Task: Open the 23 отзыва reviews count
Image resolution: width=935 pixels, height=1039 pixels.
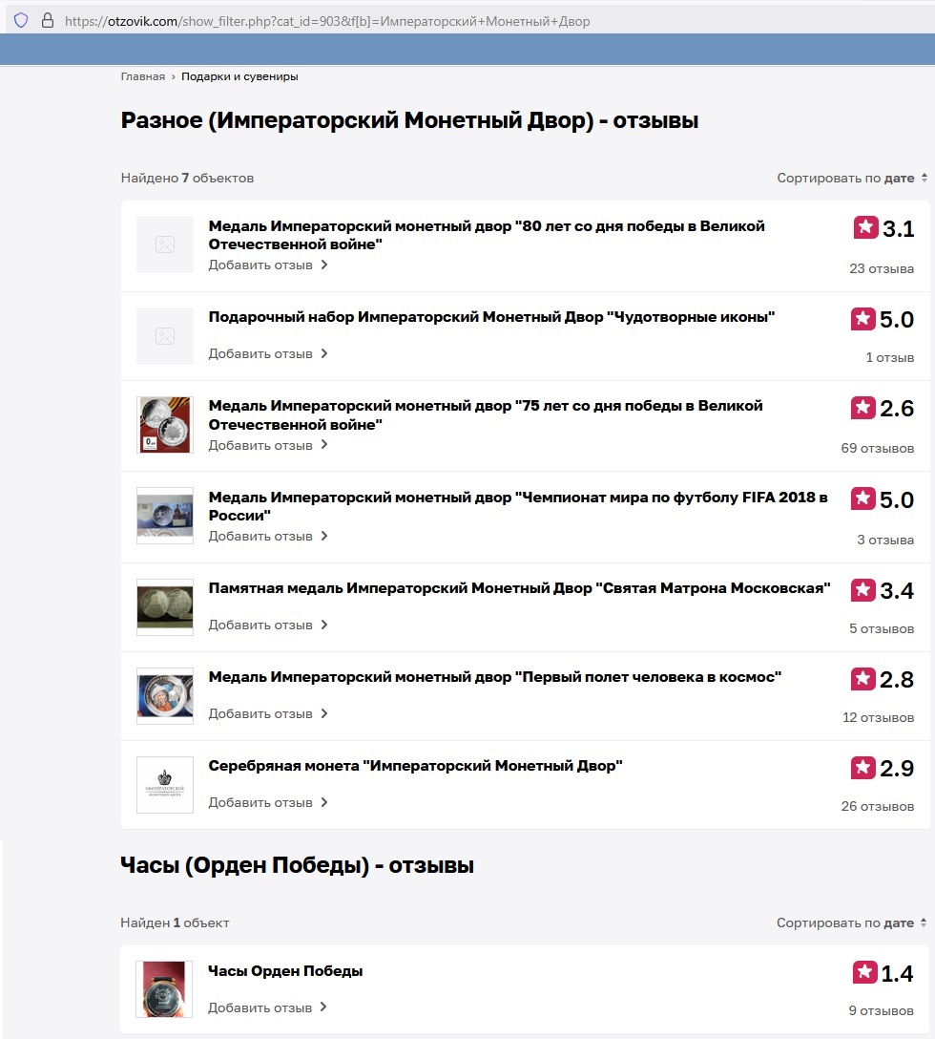Action: pyautogui.click(x=882, y=268)
